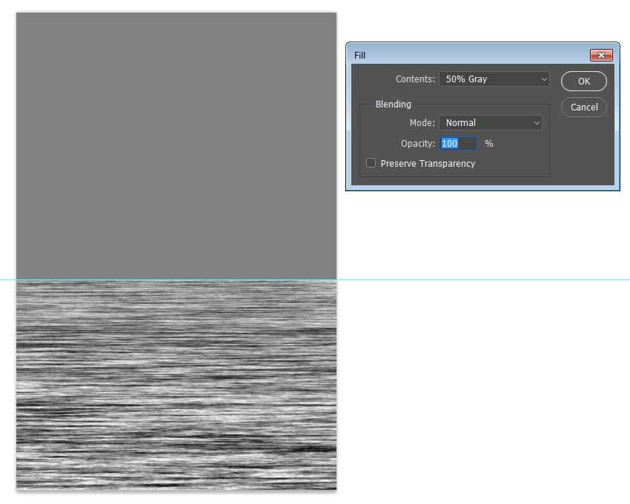Cancel the Fill dialog

[584, 107]
